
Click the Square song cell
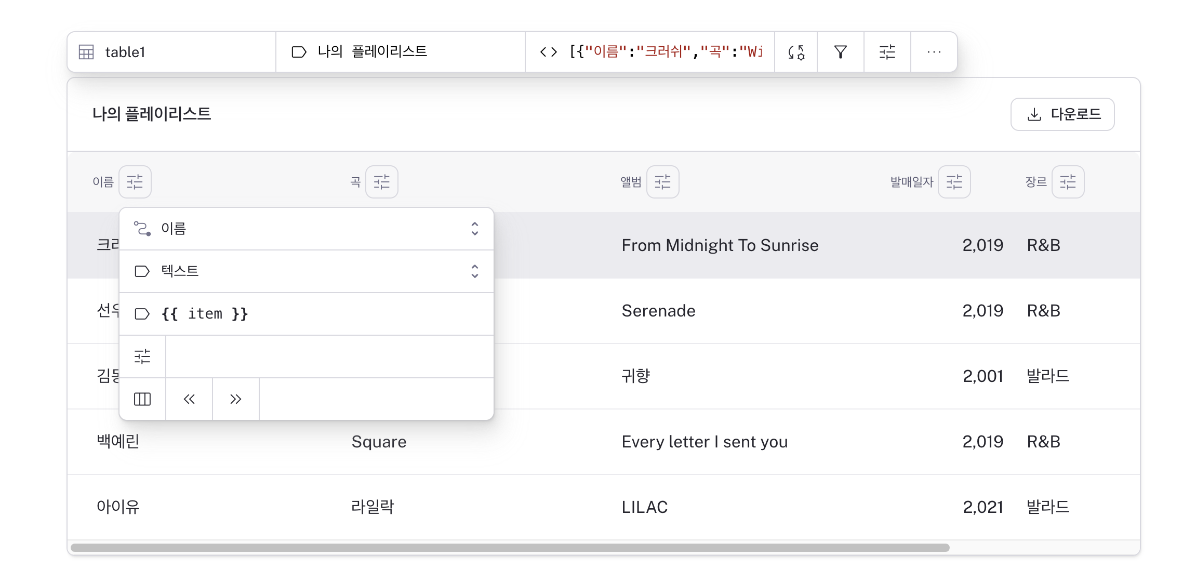[379, 442]
